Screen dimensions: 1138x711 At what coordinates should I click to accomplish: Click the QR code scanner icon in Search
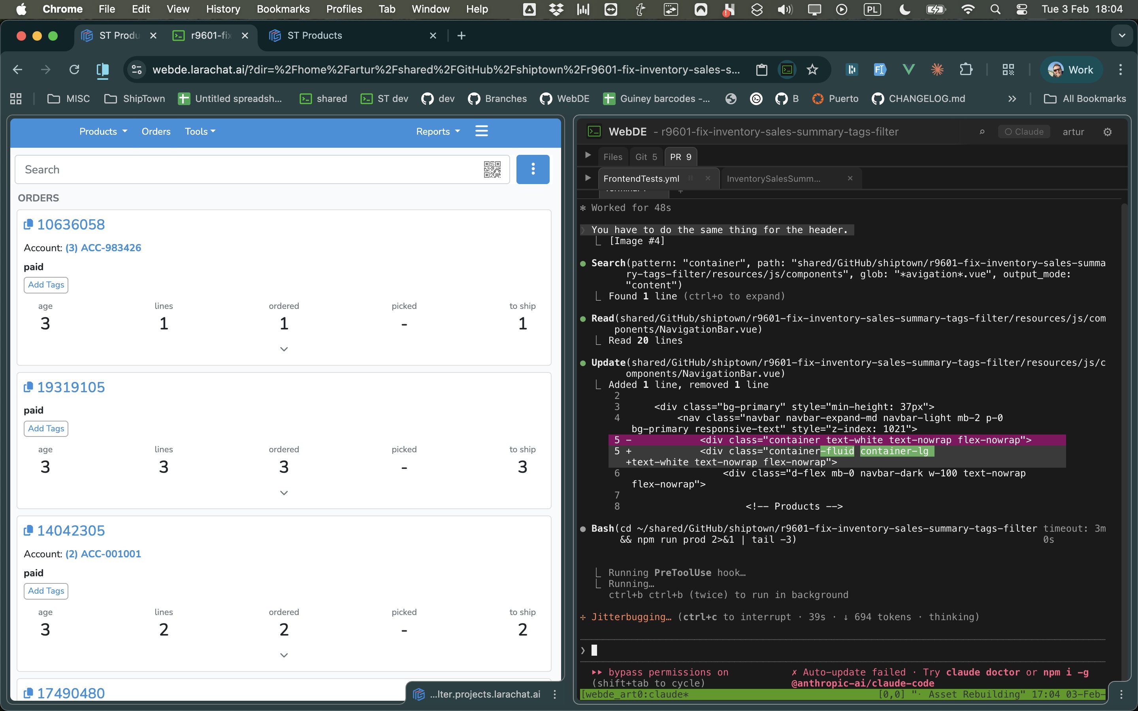coord(492,169)
